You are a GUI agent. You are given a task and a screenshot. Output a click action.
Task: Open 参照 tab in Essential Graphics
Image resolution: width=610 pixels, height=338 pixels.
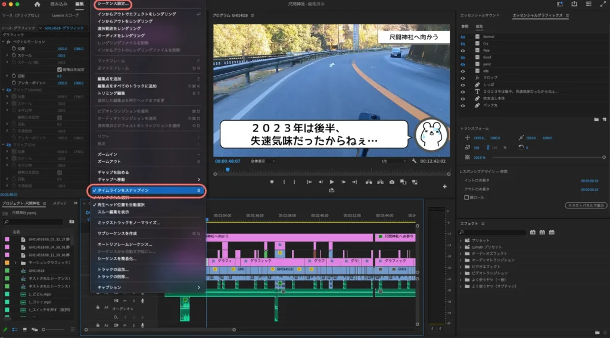(465, 26)
